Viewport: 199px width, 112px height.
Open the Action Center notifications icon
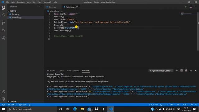point(194,109)
